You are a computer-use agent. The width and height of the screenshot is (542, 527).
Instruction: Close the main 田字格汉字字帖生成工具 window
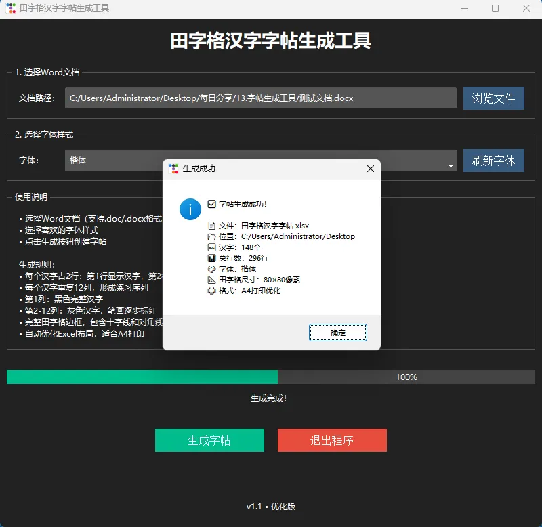coord(526,8)
